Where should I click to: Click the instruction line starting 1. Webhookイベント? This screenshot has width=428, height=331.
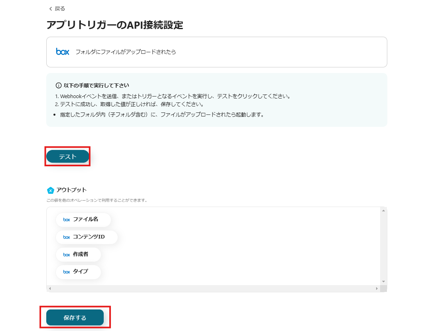(173, 96)
